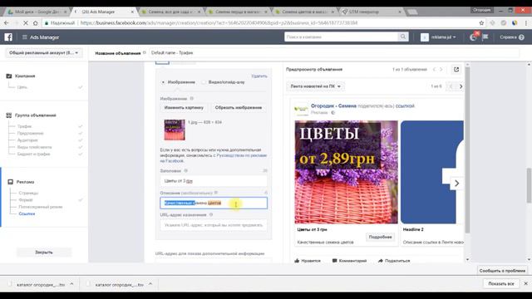
Task: Open the Chrome three-dot menu
Action: coord(526,23)
